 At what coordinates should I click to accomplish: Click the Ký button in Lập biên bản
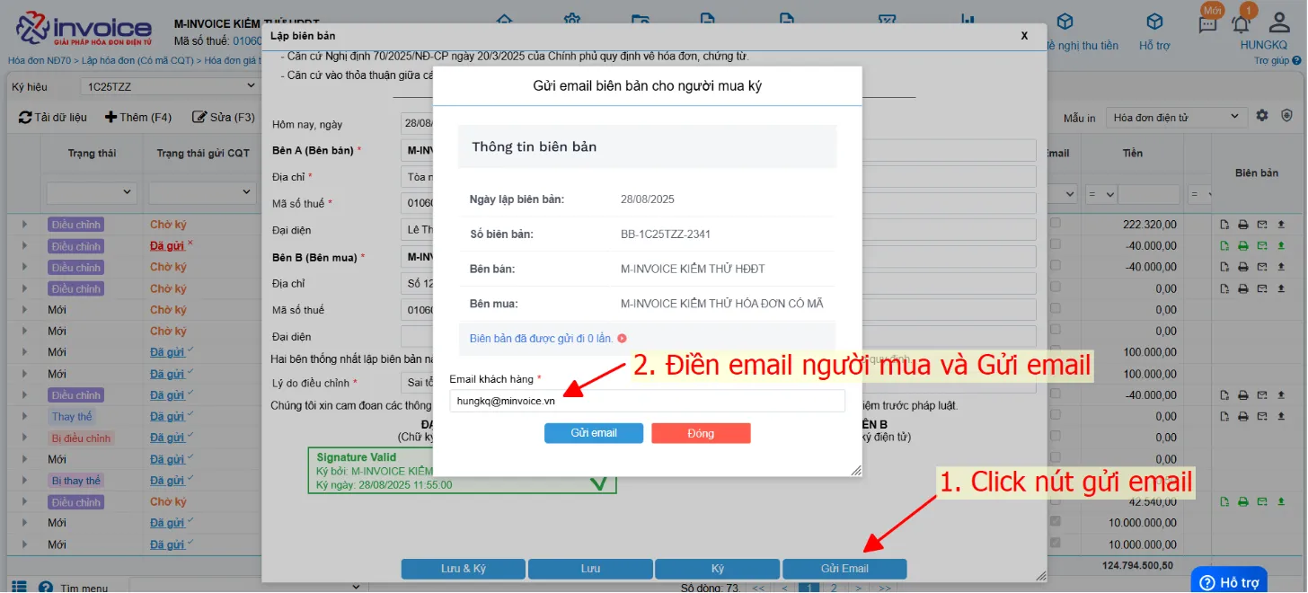tap(718, 569)
